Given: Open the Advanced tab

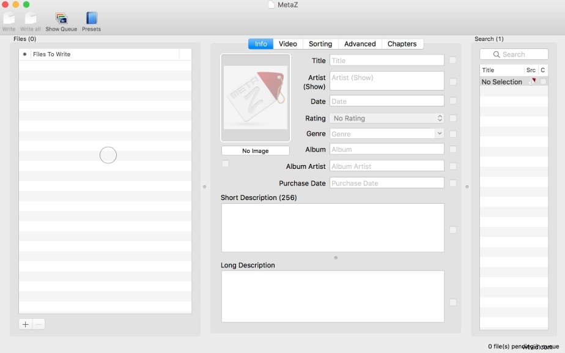Looking at the screenshot, I should [360, 43].
